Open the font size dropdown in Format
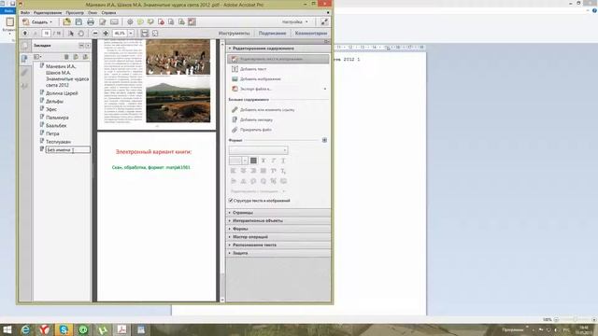The height and width of the screenshot is (336, 598). pyautogui.click(x=245, y=161)
